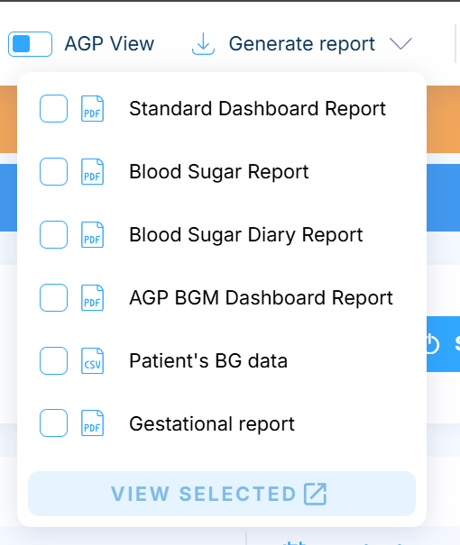The image size is (460, 545).
Task: Select the Patient's BG data checkbox
Action: pos(53,360)
